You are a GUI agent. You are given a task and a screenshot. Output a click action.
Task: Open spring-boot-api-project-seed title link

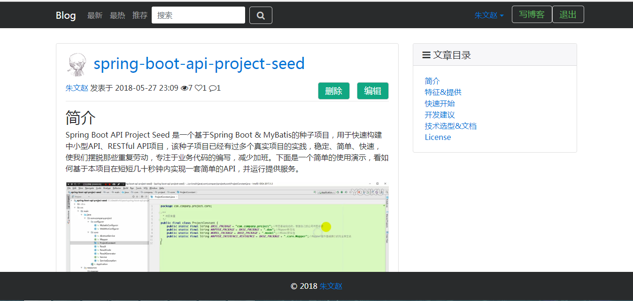click(199, 63)
